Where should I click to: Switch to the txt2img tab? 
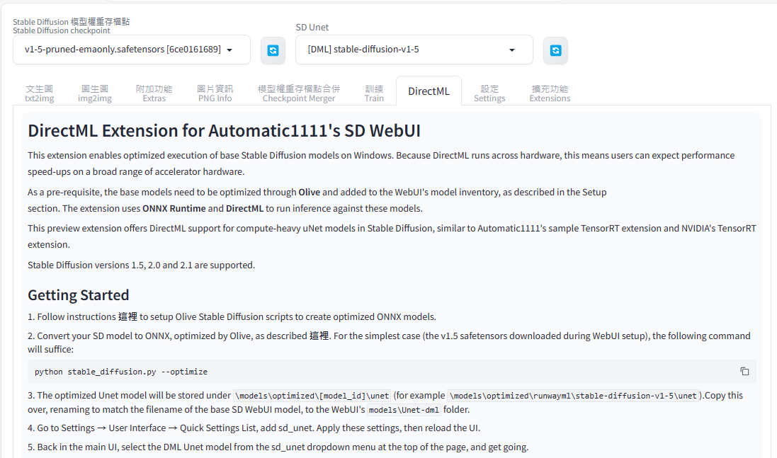point(40,93)
